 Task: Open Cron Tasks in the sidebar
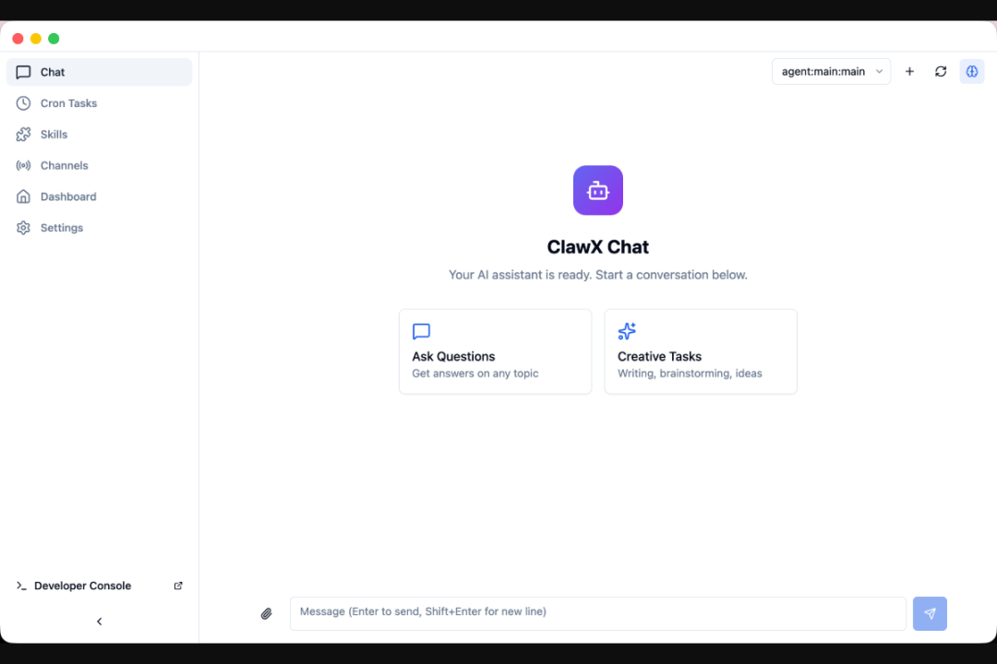[99, 103]
